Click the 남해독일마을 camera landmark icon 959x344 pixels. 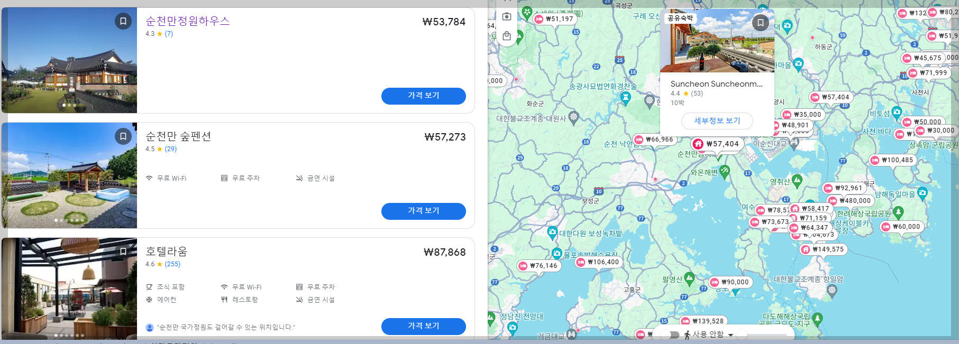point(923,192)
